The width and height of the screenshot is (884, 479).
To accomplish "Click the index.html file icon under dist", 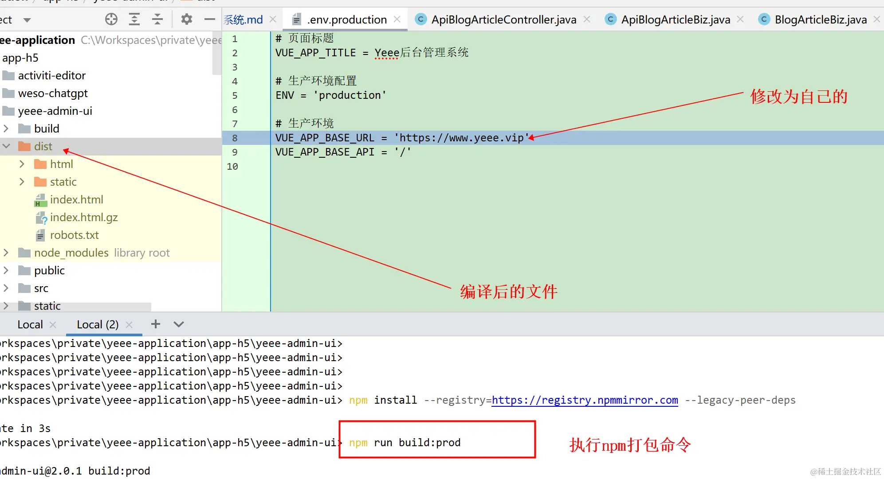I will click(x=40, y=199).
